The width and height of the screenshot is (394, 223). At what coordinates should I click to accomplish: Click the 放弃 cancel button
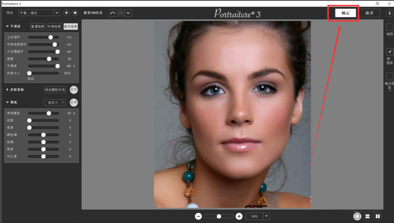click(x=370, y=13)
